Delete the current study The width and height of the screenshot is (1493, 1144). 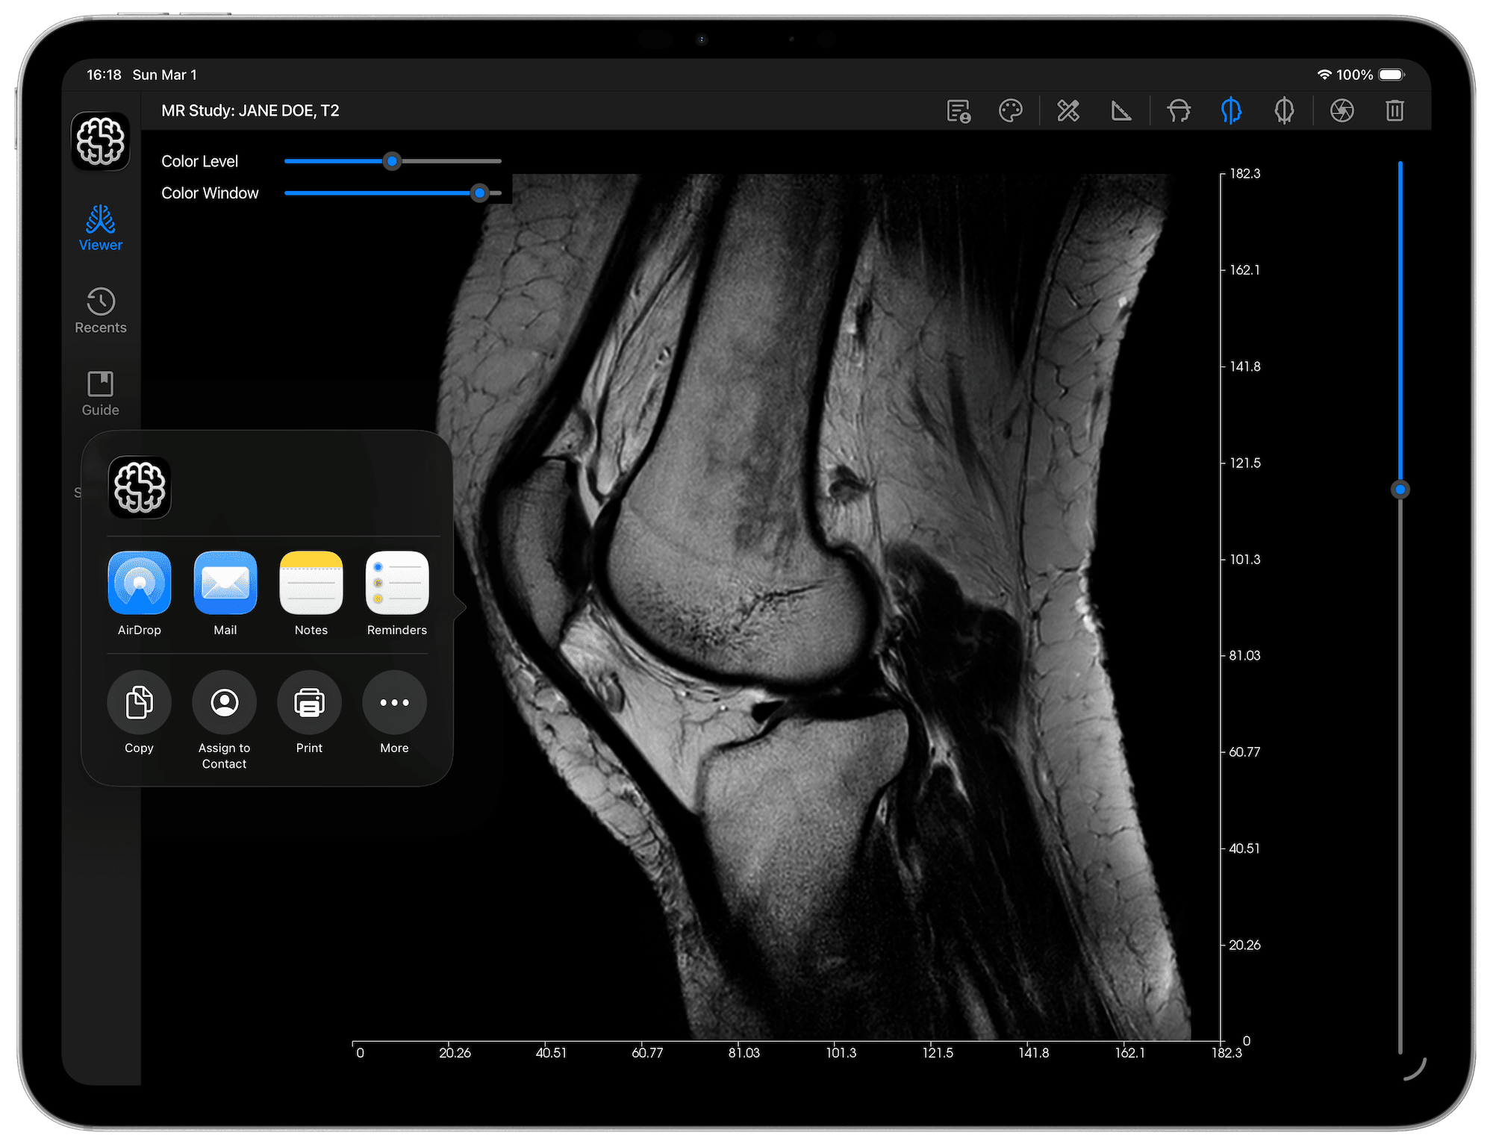point(1394,110)
